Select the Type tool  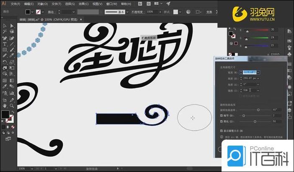[4, 44]
